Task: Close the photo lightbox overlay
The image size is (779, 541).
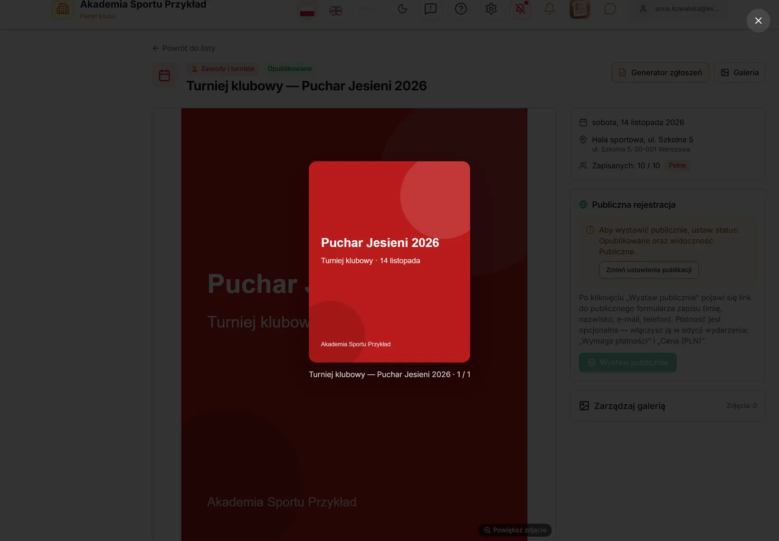Action: click(x=758, y=20)
